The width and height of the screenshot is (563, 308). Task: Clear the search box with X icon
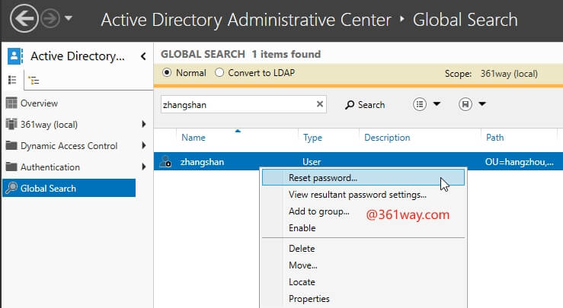click(x=319, y=105)
